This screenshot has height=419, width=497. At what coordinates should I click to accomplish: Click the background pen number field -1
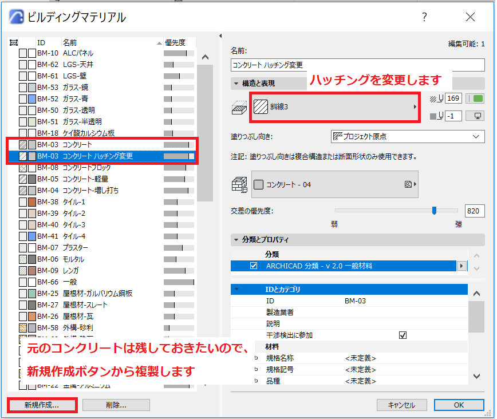point(453,116)
